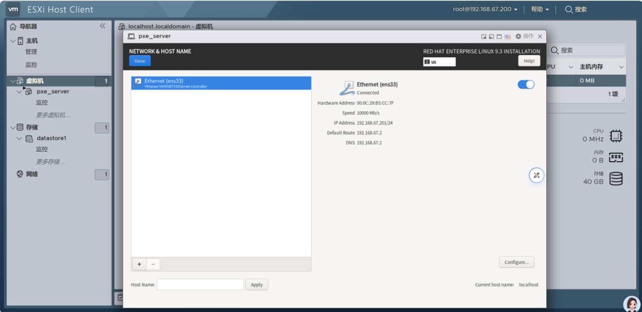642x312 pixels.
Task: Click the round magic wand floating button
Action: pyautogui.click(x=537, y=175)
